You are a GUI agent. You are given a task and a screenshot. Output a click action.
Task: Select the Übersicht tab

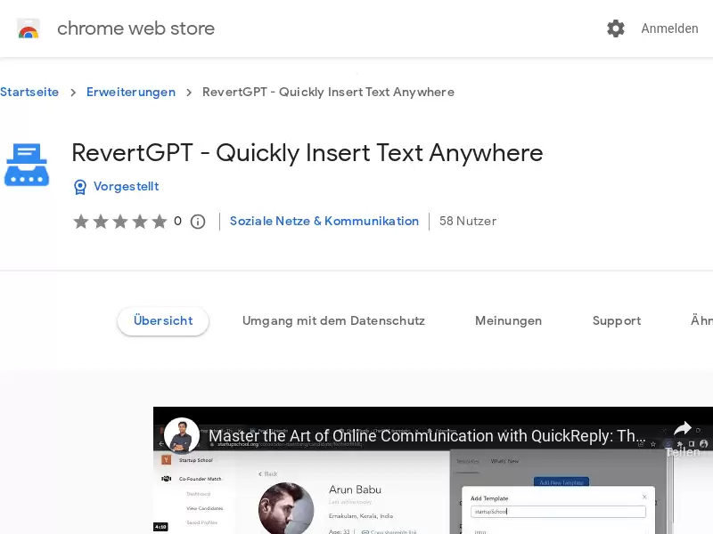[163, 321]
